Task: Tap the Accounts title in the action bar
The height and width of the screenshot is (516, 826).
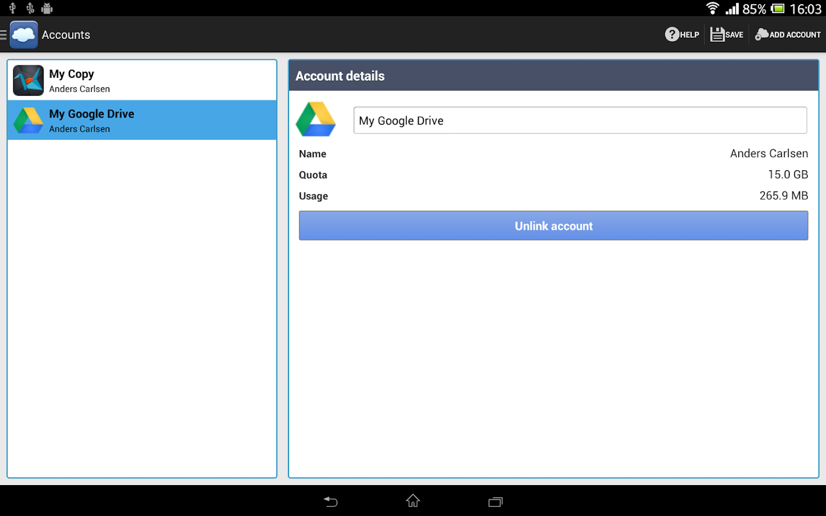Action: (x=66, y=34)
